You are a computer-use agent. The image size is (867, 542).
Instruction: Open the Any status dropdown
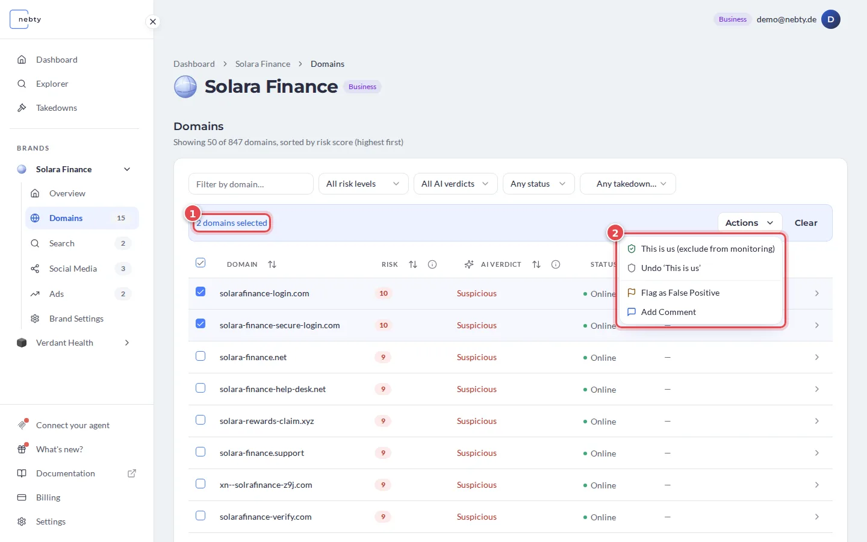(x=539, y=184)
